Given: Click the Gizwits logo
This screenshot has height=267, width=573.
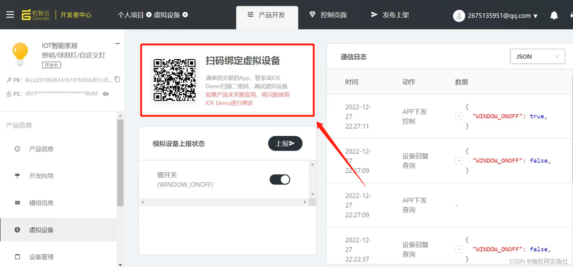Looking at the screenshot, I should (35, 15).
